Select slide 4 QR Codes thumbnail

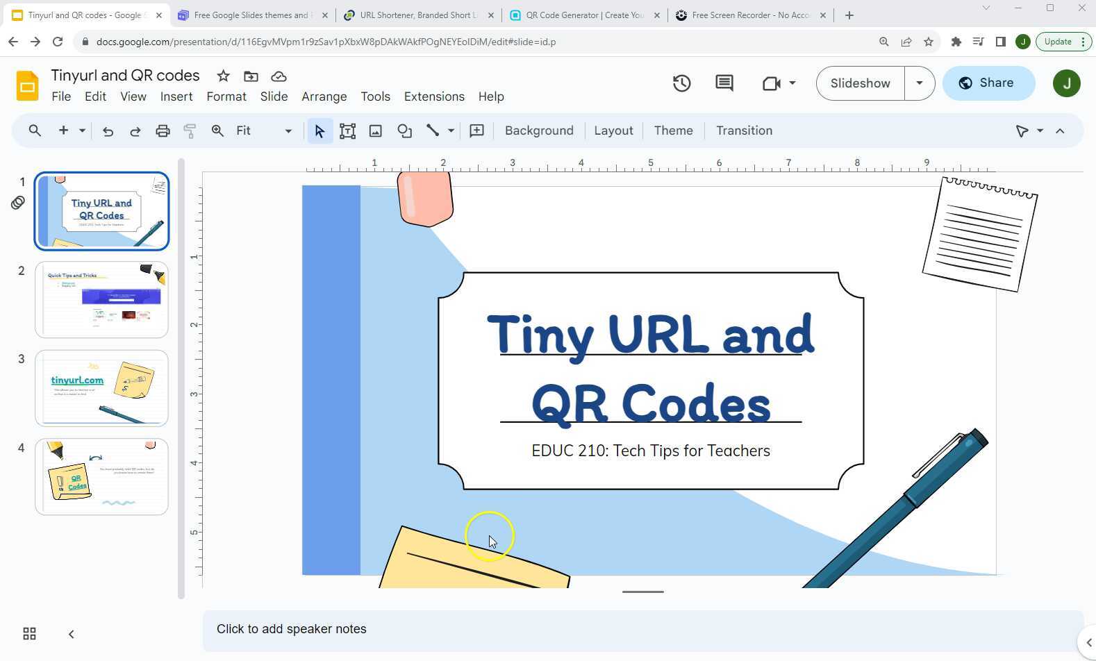click(101, 477)
